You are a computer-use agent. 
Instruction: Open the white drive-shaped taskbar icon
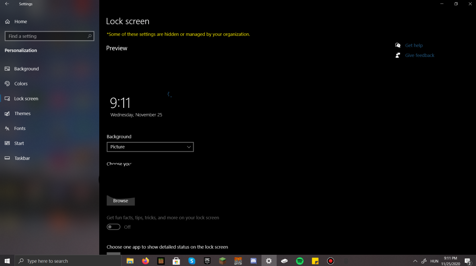click(x=284, y=261)
